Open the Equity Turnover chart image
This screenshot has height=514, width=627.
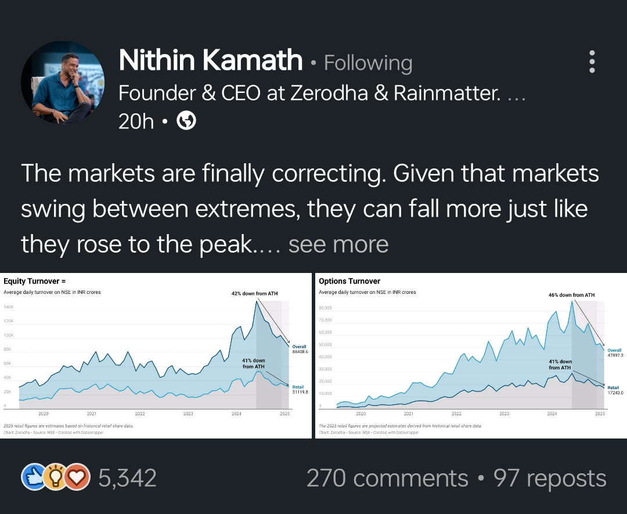pos(156,355)
